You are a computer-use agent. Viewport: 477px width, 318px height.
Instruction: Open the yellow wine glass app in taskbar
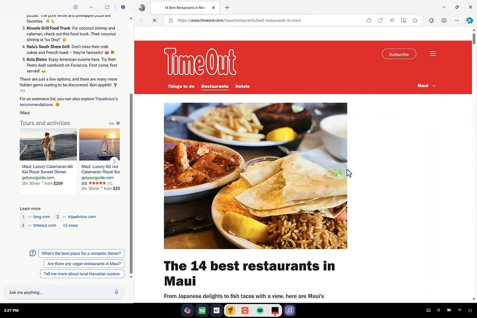[x=231, y=310]
